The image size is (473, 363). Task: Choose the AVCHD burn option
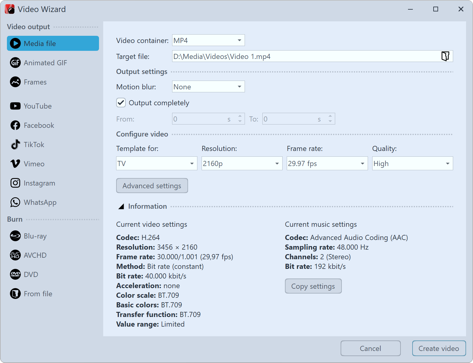coord(53,255)
